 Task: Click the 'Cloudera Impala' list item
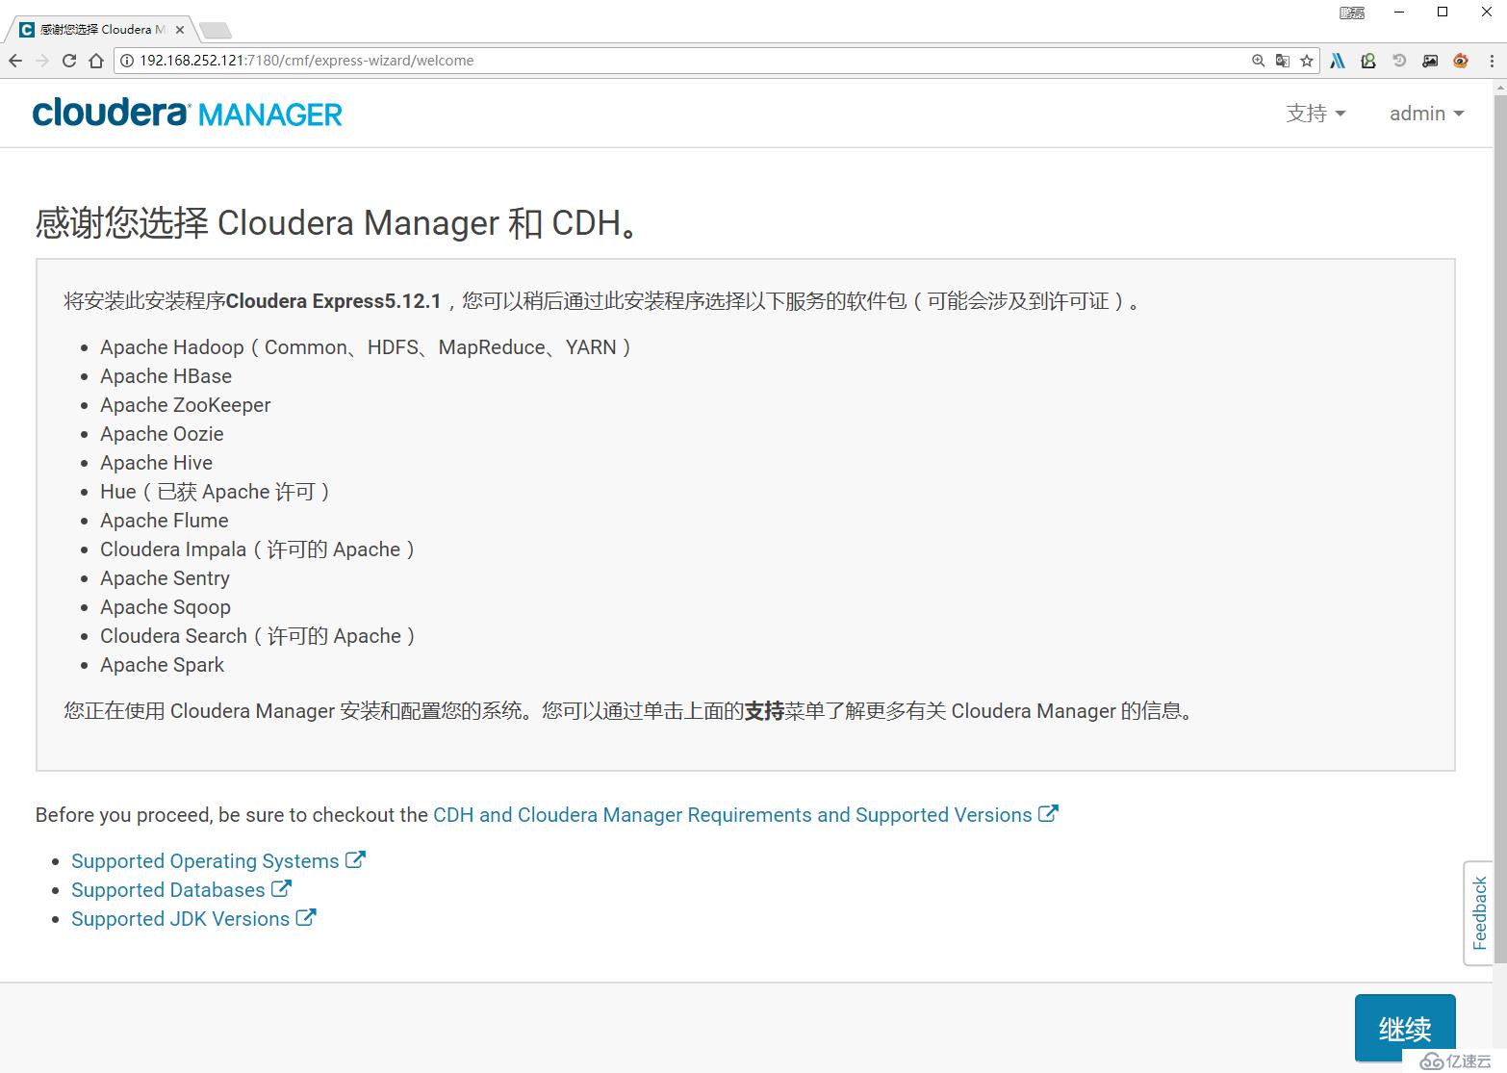[x=257, y=549]
